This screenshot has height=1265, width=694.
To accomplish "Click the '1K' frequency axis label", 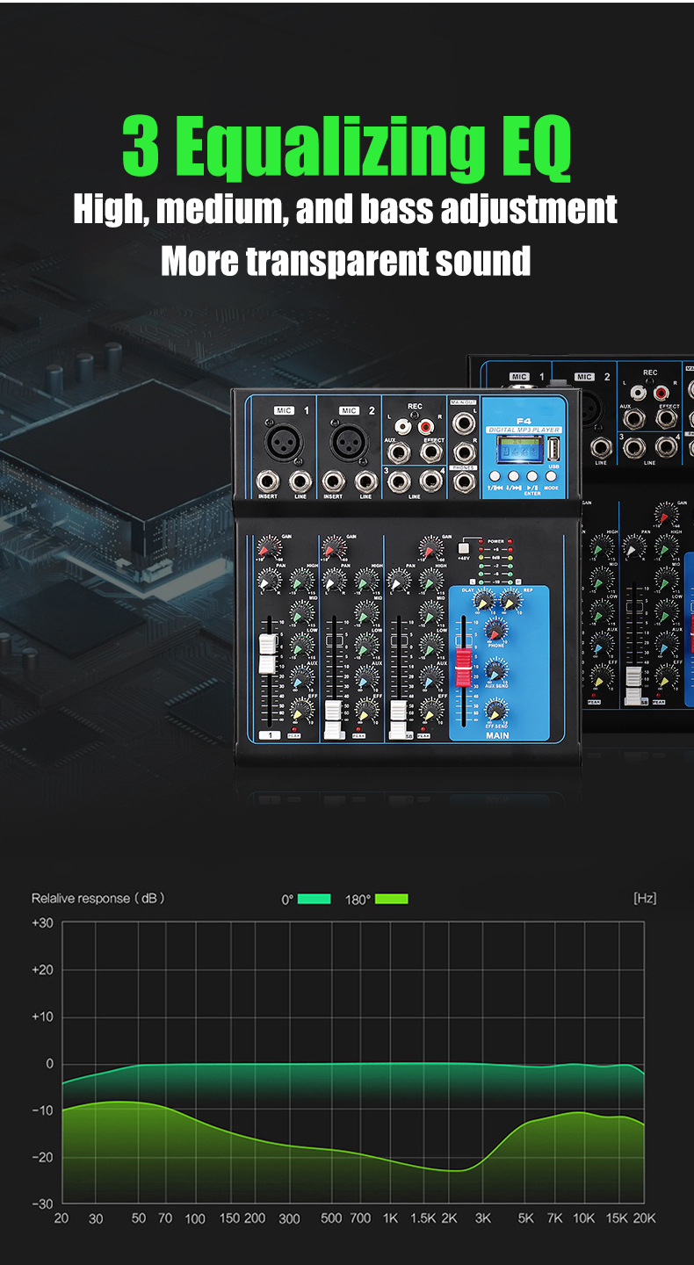I will pyautogui.click(x=391, y=1218).
